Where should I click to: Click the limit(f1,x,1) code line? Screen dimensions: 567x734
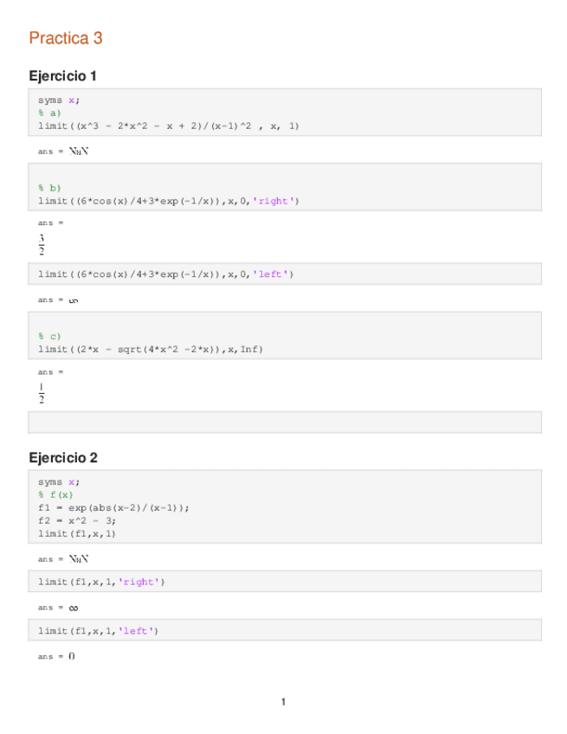77,533
